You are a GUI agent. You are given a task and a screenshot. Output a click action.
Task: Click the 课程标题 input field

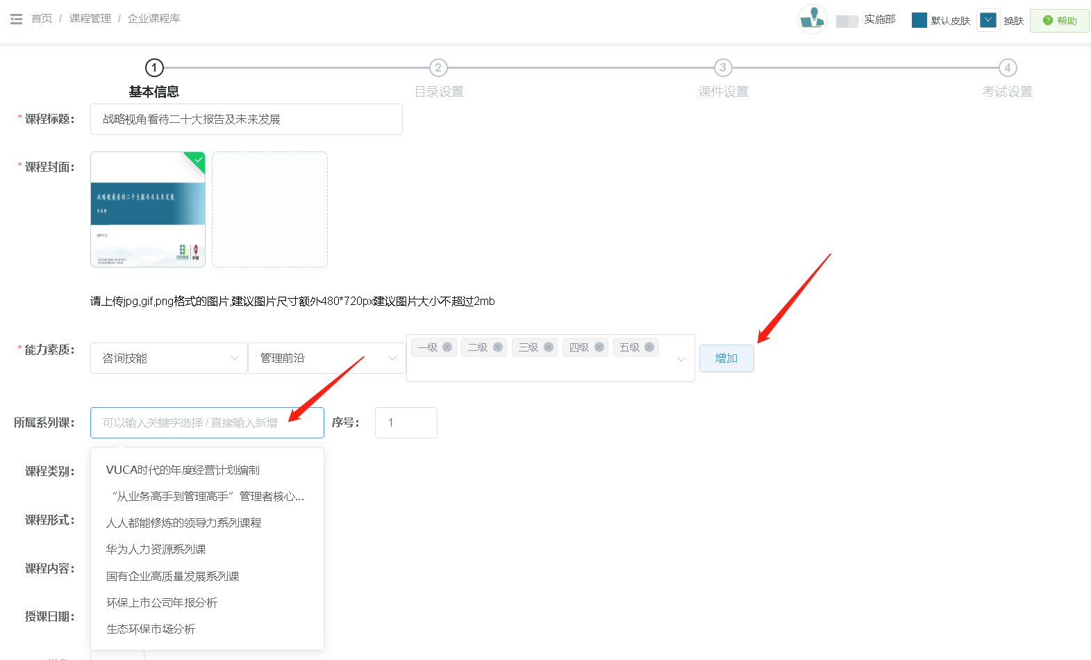pyautogui.click(x=246, y=119)
